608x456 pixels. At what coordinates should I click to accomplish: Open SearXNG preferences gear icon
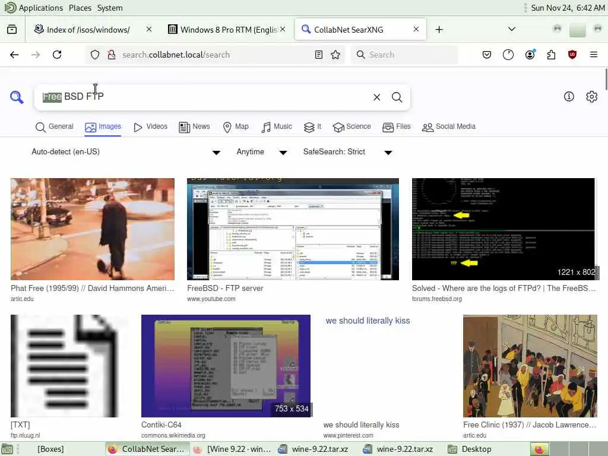(592, 97)
